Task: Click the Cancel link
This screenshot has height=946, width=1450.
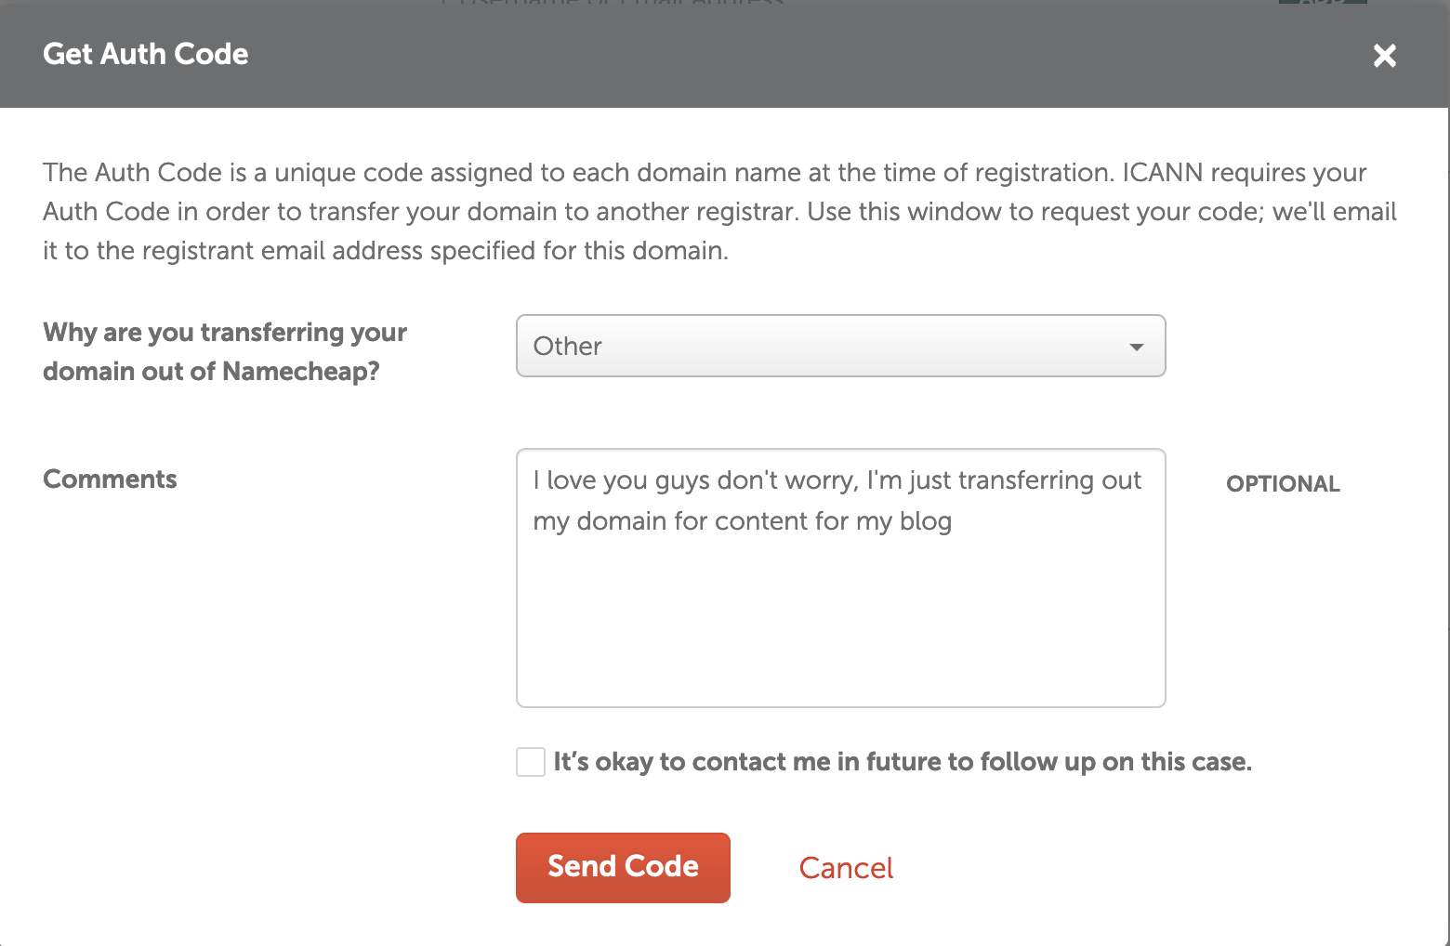Action: [846, 868]
